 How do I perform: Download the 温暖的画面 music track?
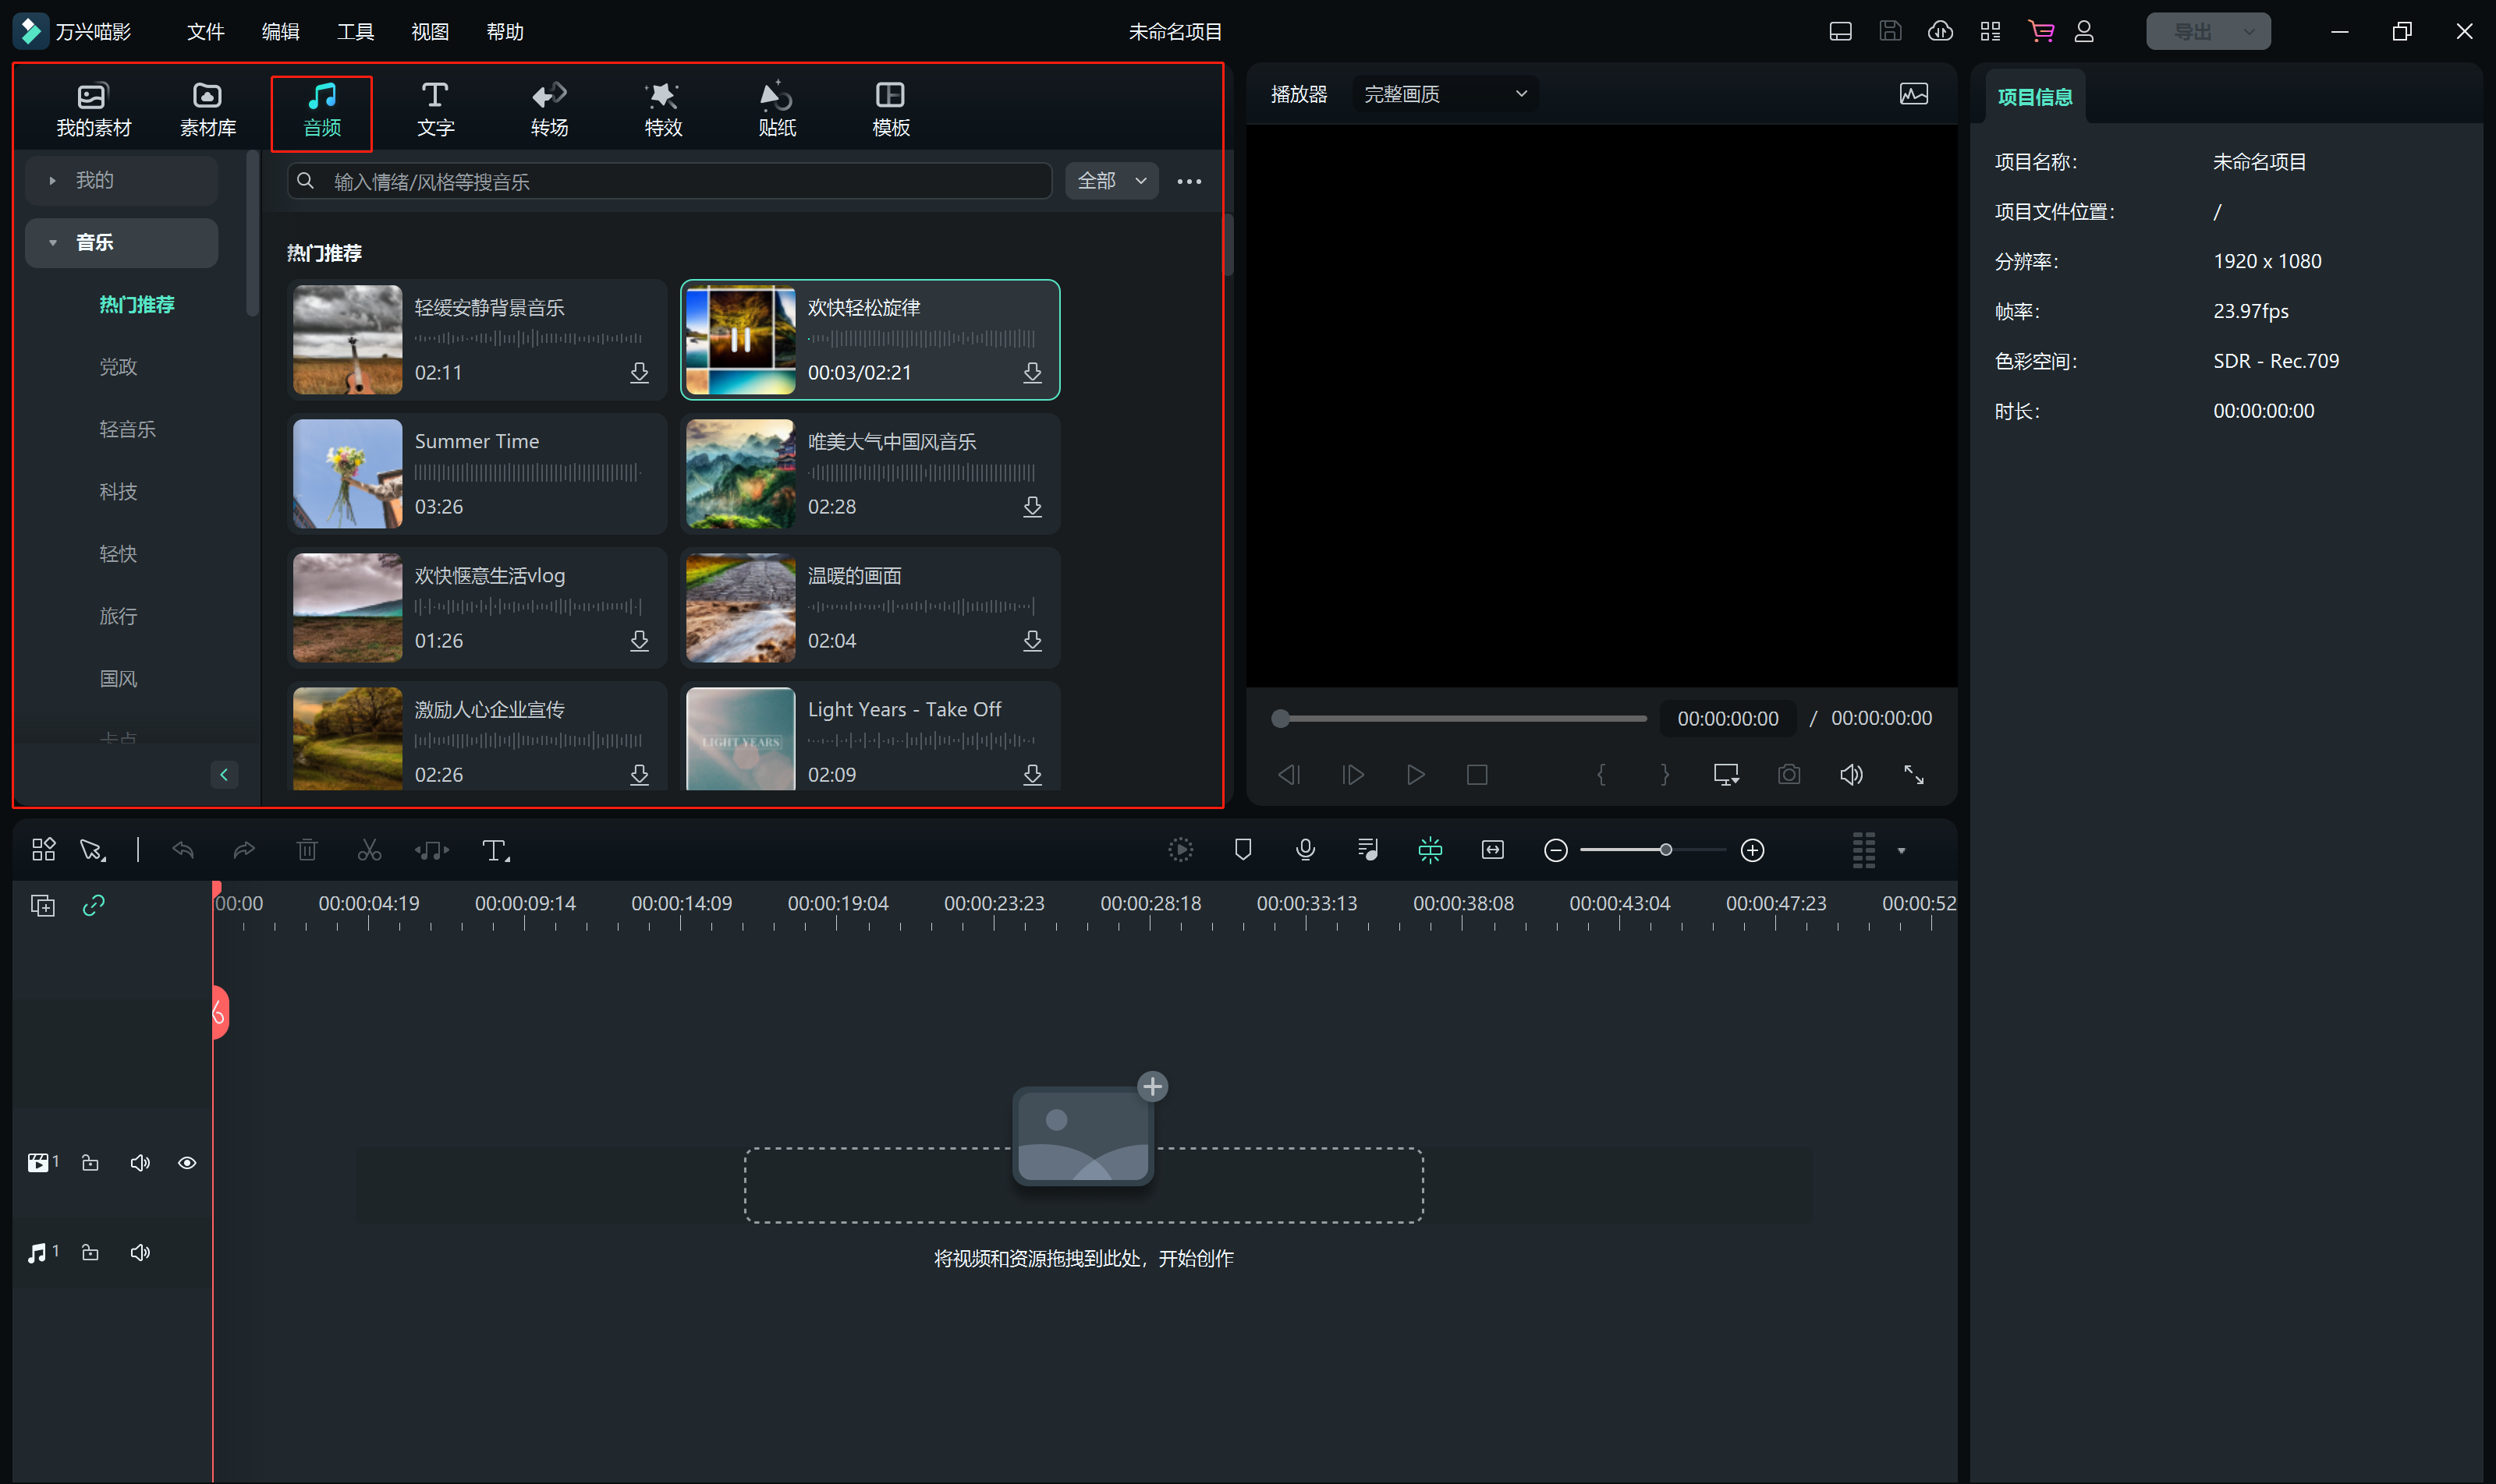(x=1032, y=641)
